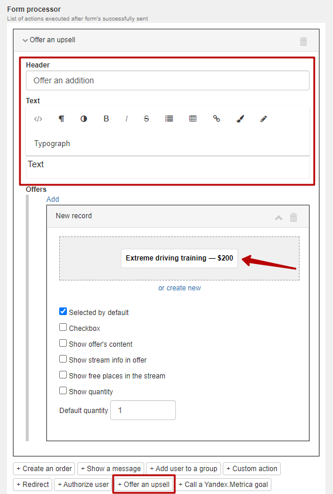Enable Show offer's content checkbox
The height and width of the screenshot is (494, 333).
[x=63, y=343]
